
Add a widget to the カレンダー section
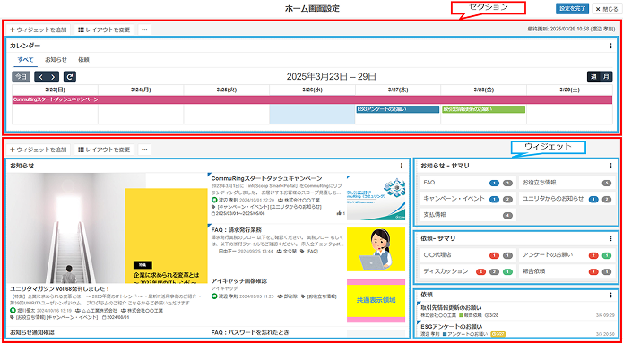click(x=39, y=30)
